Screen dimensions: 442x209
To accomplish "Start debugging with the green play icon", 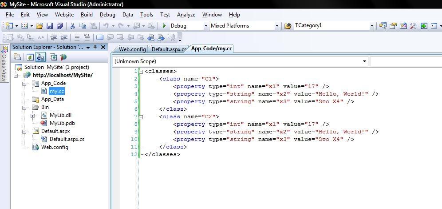I will (x=164, y=26).
